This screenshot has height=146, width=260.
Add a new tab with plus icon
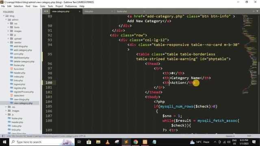click(x=253, y=11)
